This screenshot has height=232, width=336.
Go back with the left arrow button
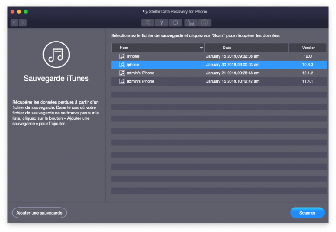(14, 22)
